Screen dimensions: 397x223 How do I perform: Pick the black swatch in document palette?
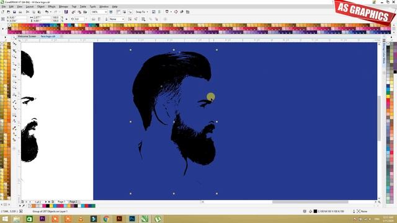pyautogui.click(x=47, y=206)
